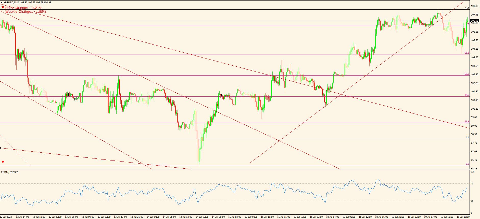Click the 19 Jul 15:00 time axis label
Viewport: 480px width, 219px height.
tap(463, 217)
